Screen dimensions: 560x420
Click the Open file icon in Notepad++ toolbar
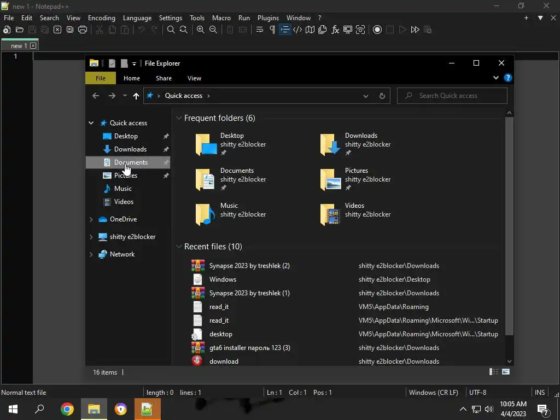click(x=19, y=30)
